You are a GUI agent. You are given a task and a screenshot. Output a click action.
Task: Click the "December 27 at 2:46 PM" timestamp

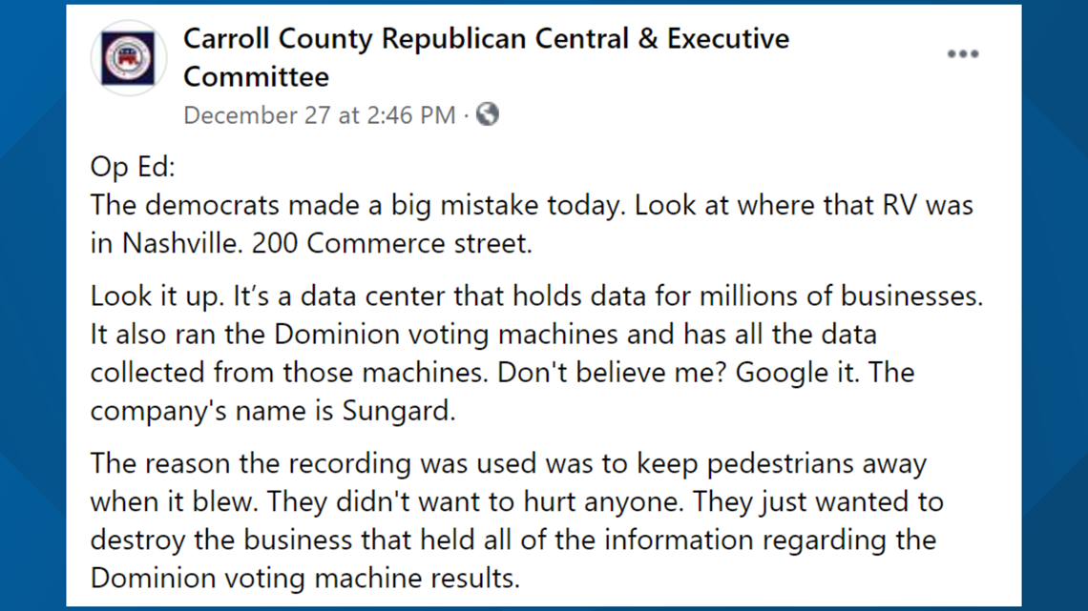(x=319, y=115)
